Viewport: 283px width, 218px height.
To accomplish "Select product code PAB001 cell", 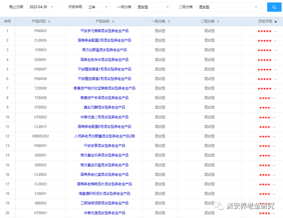I will point(40,146).
